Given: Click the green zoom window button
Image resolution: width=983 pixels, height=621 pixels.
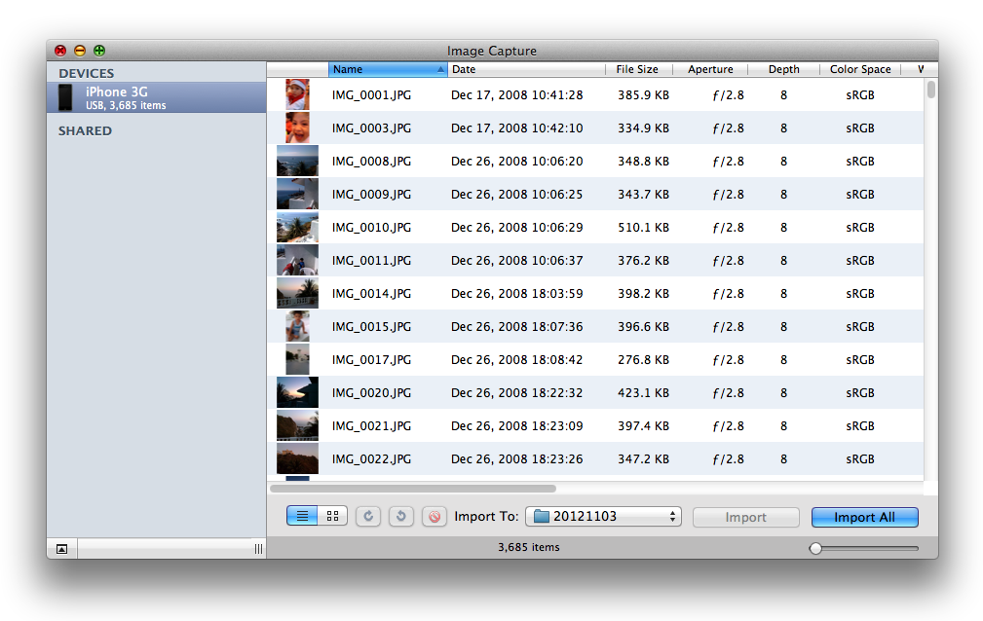Looking at the screenshot, I should click(99, 51).
